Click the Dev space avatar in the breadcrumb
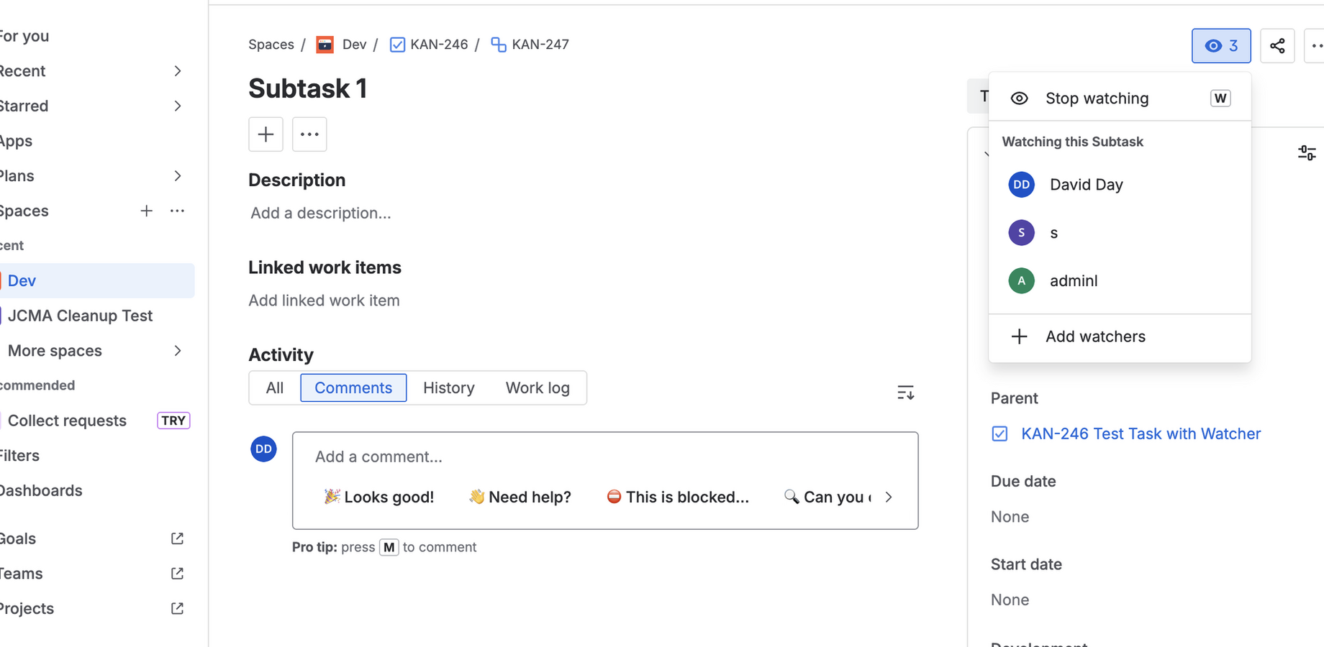This screenshot has width=1324, height=647. pyautogui.click(x=325, y=44)
